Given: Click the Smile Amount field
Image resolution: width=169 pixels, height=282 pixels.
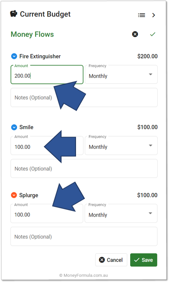Looking at the screenshot, I should (47, 145).
